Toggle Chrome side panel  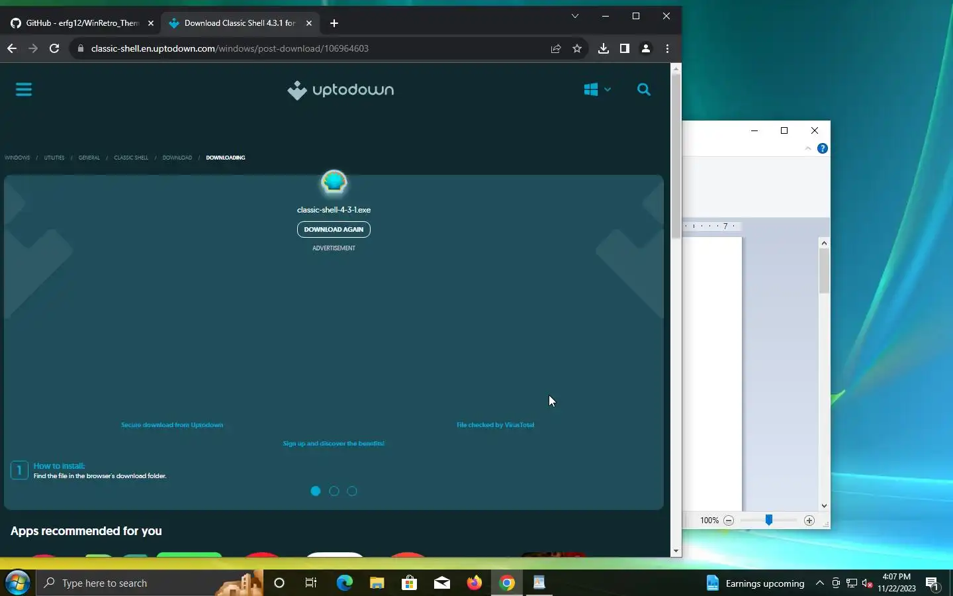(624, 48)
